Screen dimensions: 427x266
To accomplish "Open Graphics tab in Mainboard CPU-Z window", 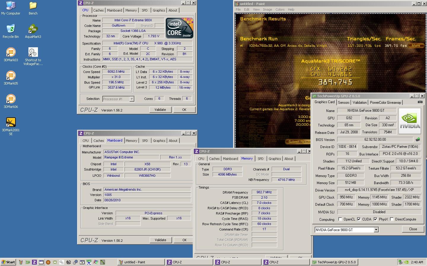I will (x=159, y=141).
